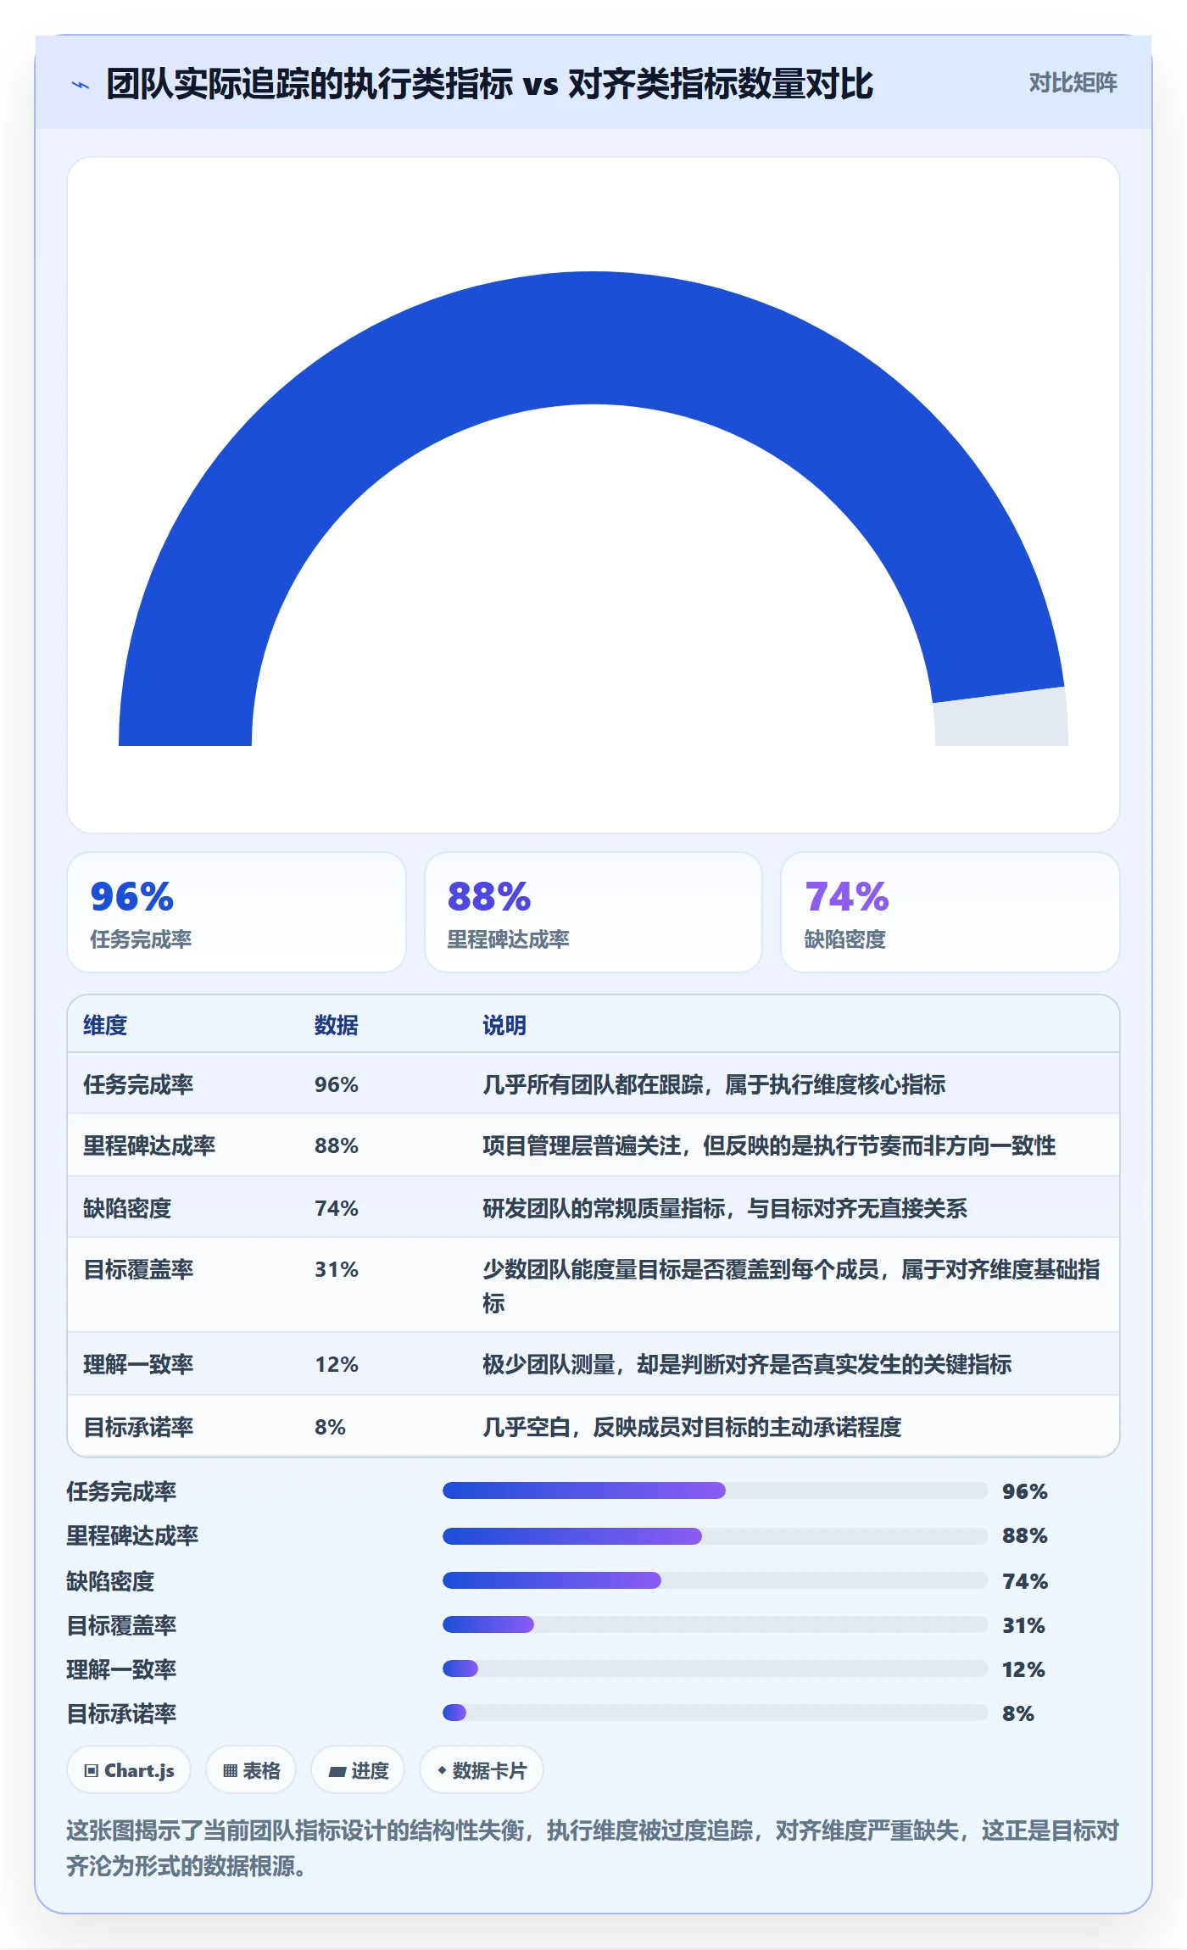Click the summary paragraph starting 这张图揭示了
The width and height of the screenshot is (1187, 1950).
tap(593, 1847)
